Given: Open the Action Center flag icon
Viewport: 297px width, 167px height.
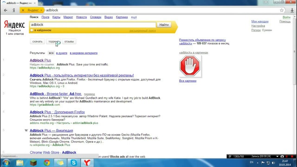Looking at the screenshot, I should [263, 163].
